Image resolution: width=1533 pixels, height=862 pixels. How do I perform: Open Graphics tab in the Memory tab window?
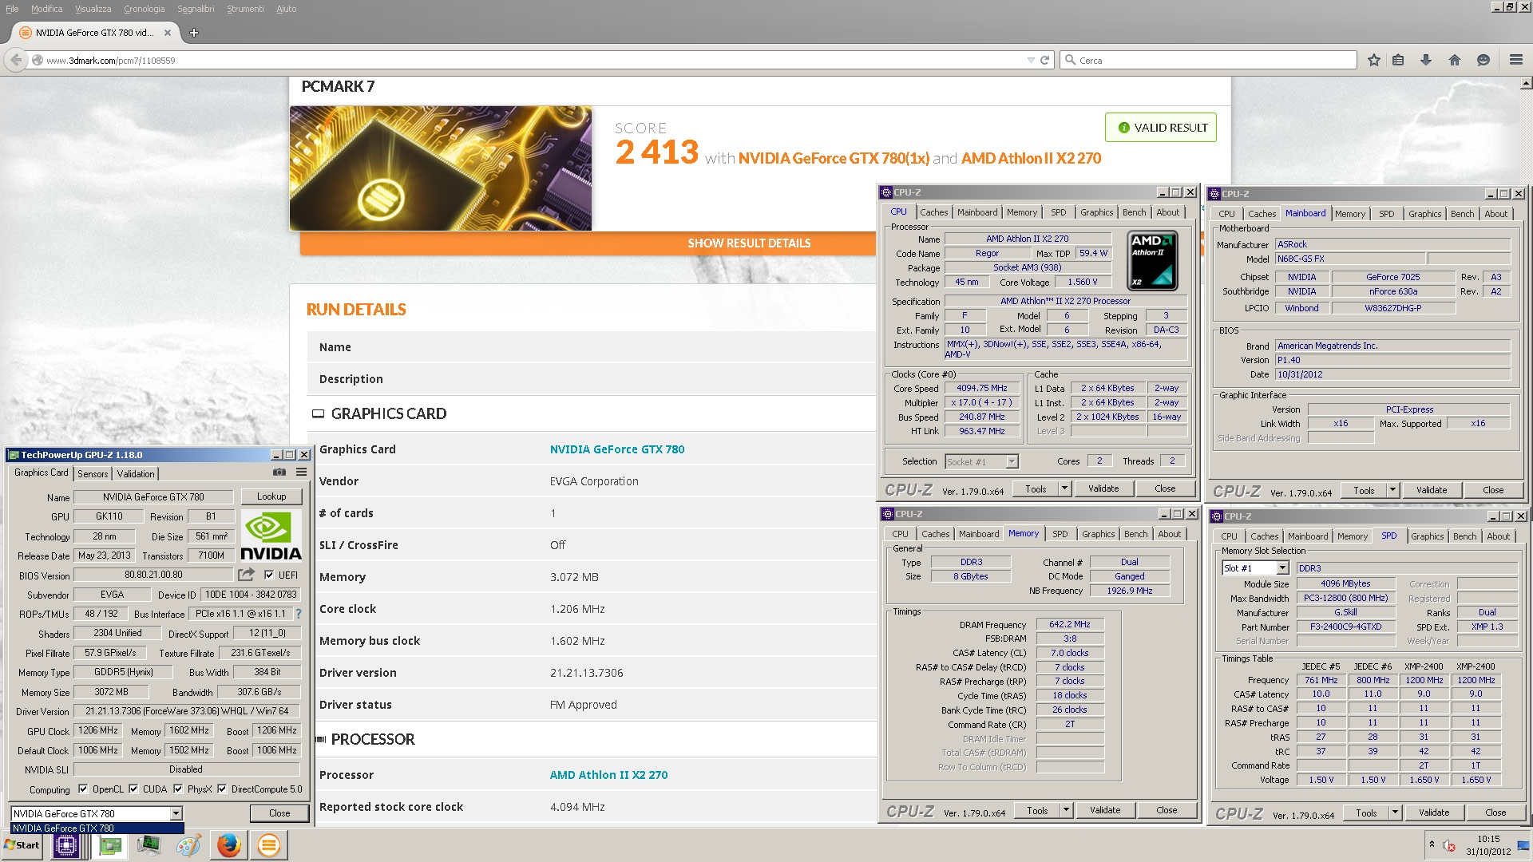pyautogui.click(x=1098, y=534)
